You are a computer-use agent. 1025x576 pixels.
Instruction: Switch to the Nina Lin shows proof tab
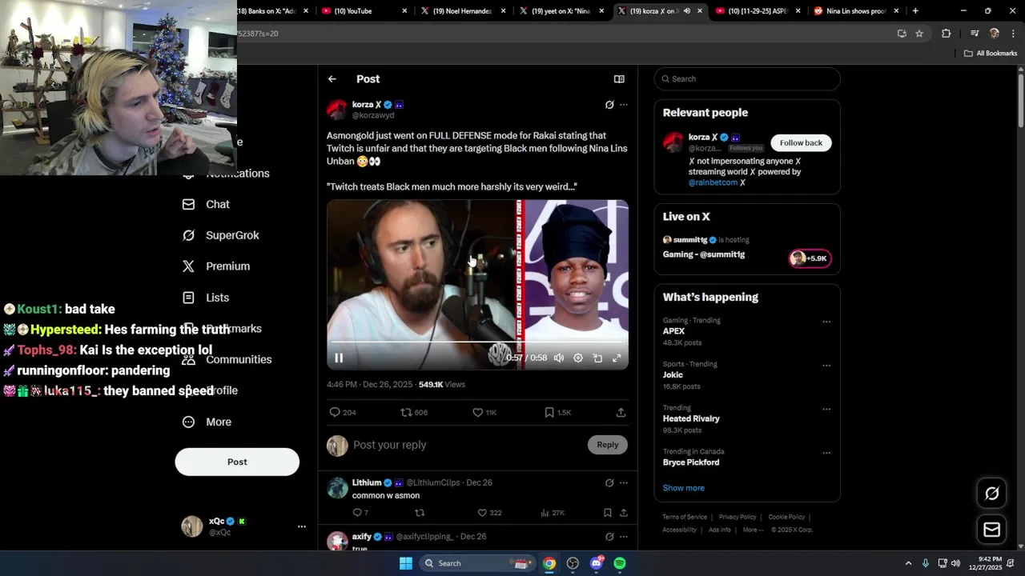pos(857,11)
